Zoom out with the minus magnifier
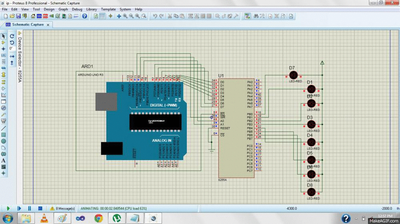The width and height of the screenshot is (400, 224). coord(131,16)
